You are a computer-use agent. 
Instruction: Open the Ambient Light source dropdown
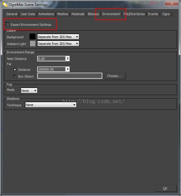tap(58, 44)
